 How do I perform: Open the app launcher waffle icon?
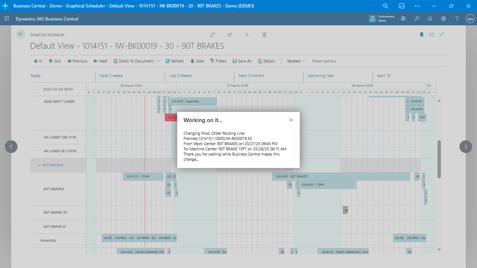tap(7, 19)
